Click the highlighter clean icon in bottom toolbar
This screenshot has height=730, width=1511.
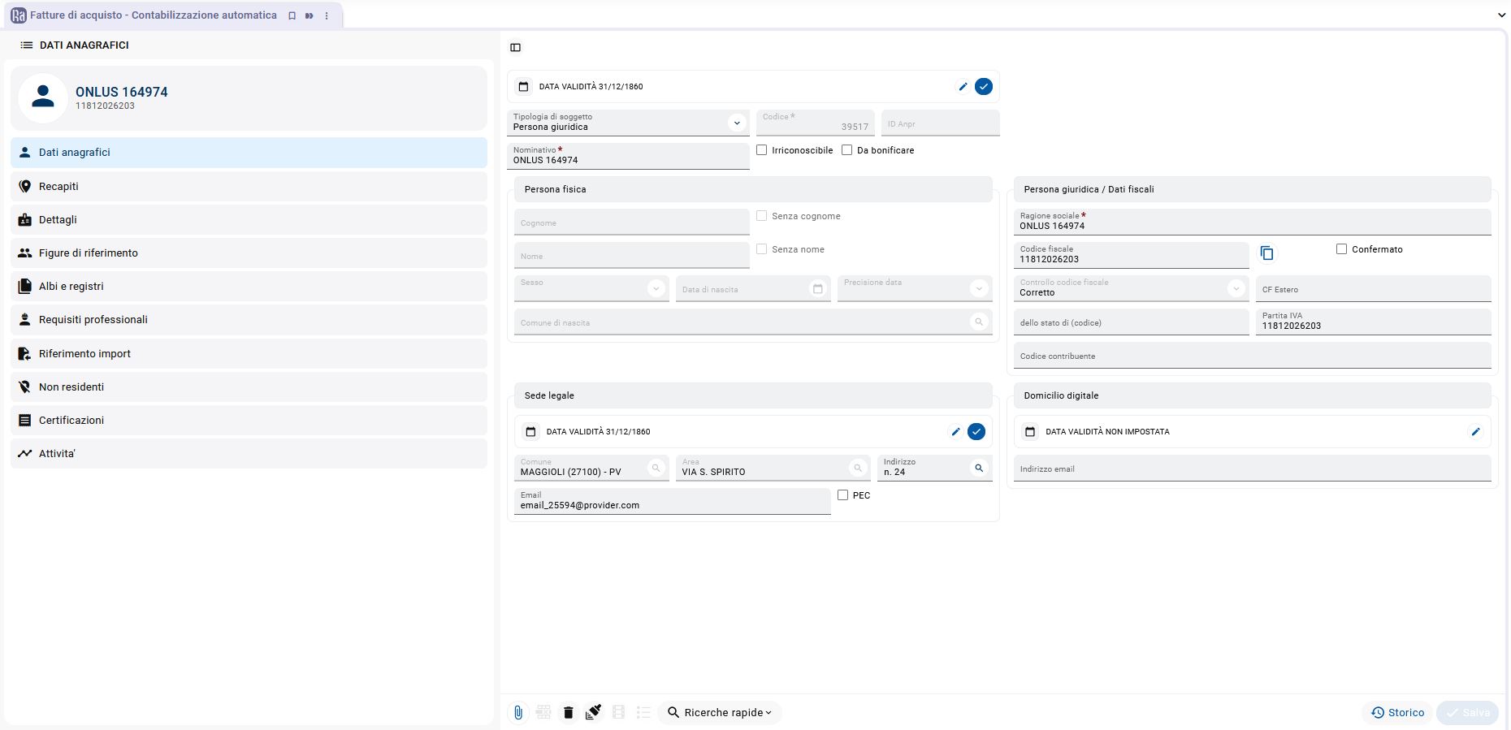pyautogui.click(x=593, y=713)
